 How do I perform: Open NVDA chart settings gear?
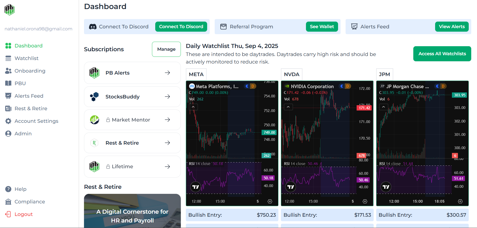(365, 201)
